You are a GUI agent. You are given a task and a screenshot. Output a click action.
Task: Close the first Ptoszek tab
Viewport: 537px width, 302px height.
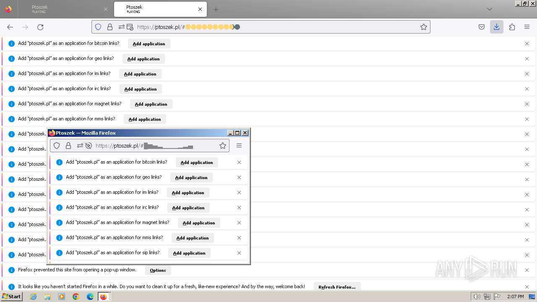[105, 9]
